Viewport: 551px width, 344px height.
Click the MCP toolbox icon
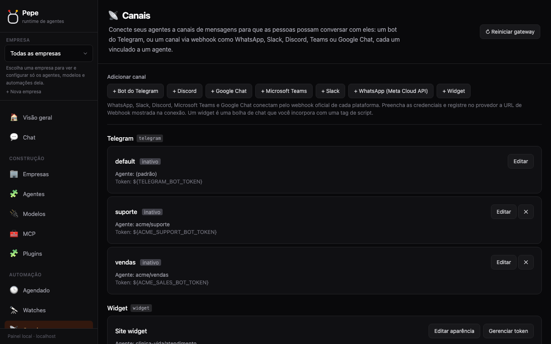[x=14, y=234]
